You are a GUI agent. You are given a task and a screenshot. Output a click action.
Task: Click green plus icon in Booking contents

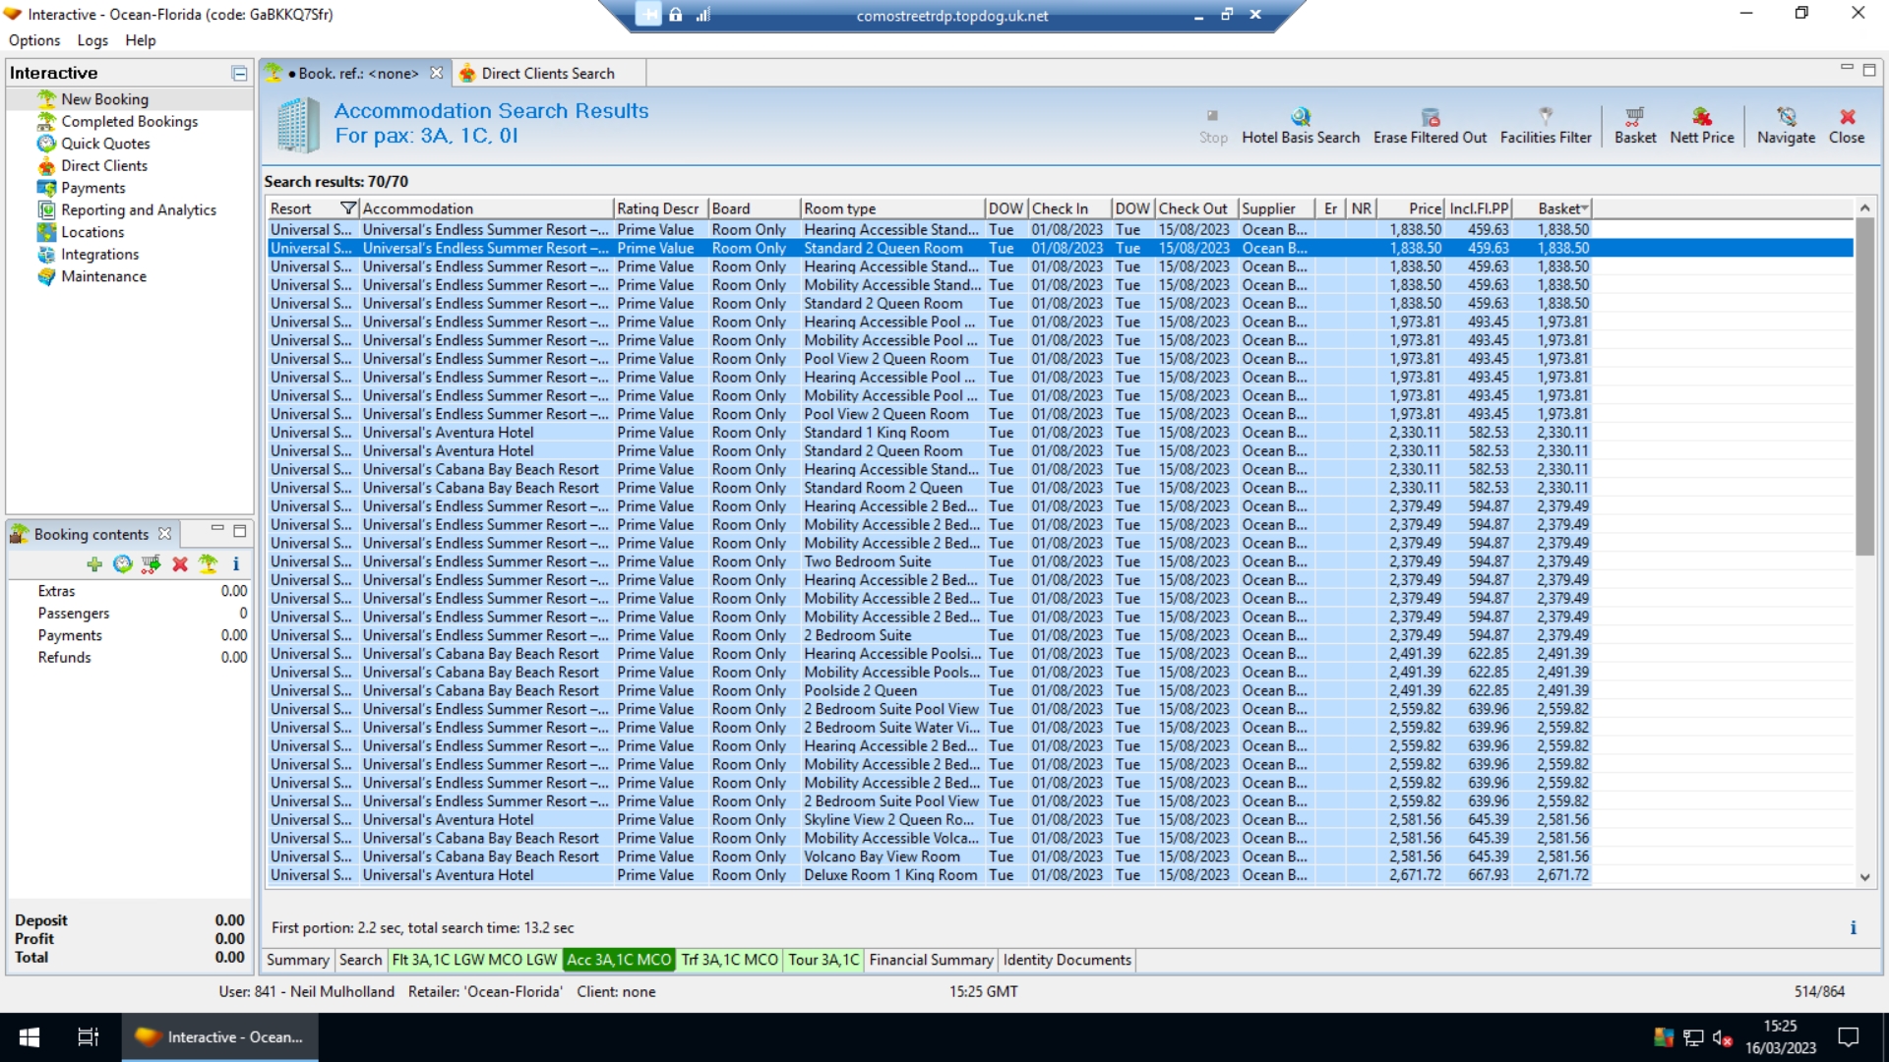94,564
